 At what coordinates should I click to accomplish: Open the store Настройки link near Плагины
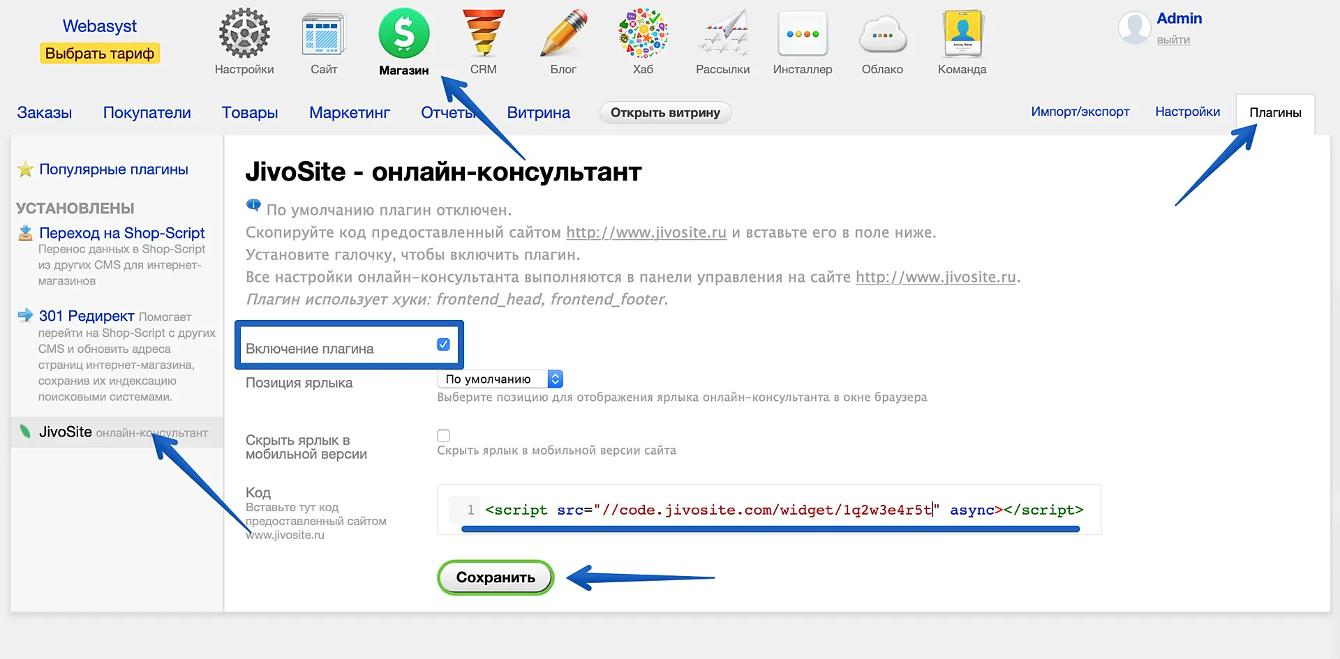pyautogui.click(x=1188, y=112)
